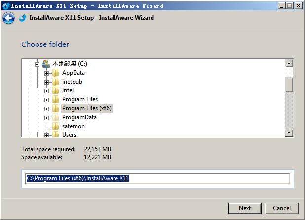Click the 12,221 MB available space value
305x220 pixels.
coord(97,157)
